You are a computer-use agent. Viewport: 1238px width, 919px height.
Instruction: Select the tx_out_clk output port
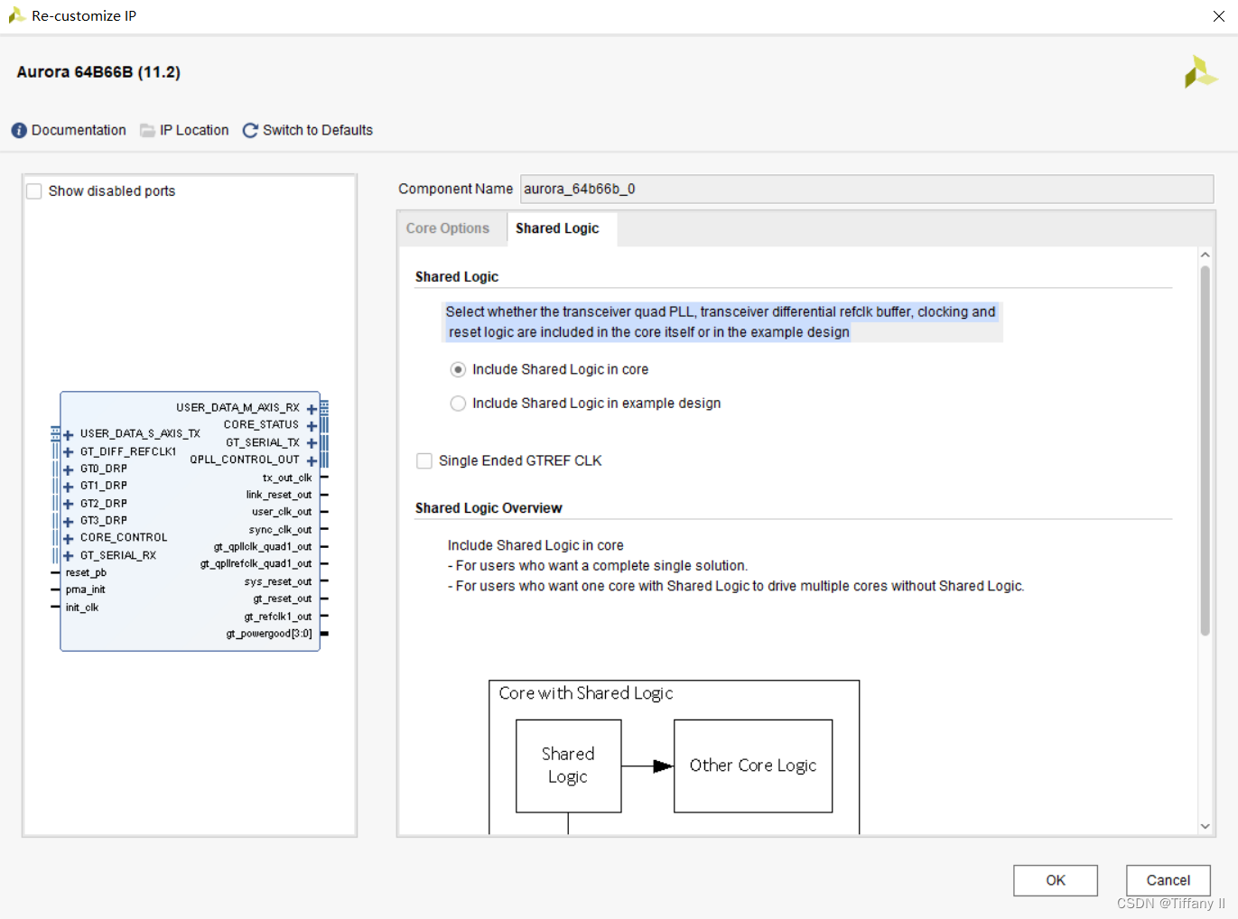(287, 478)
